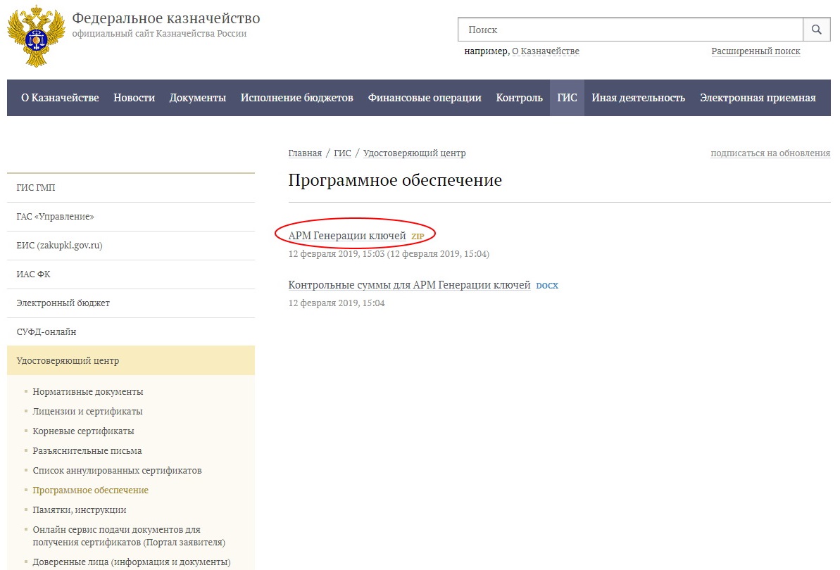Open Онлайн сервис подачи документов item
Screen dimensions: 840x570
tap(129, 536)
